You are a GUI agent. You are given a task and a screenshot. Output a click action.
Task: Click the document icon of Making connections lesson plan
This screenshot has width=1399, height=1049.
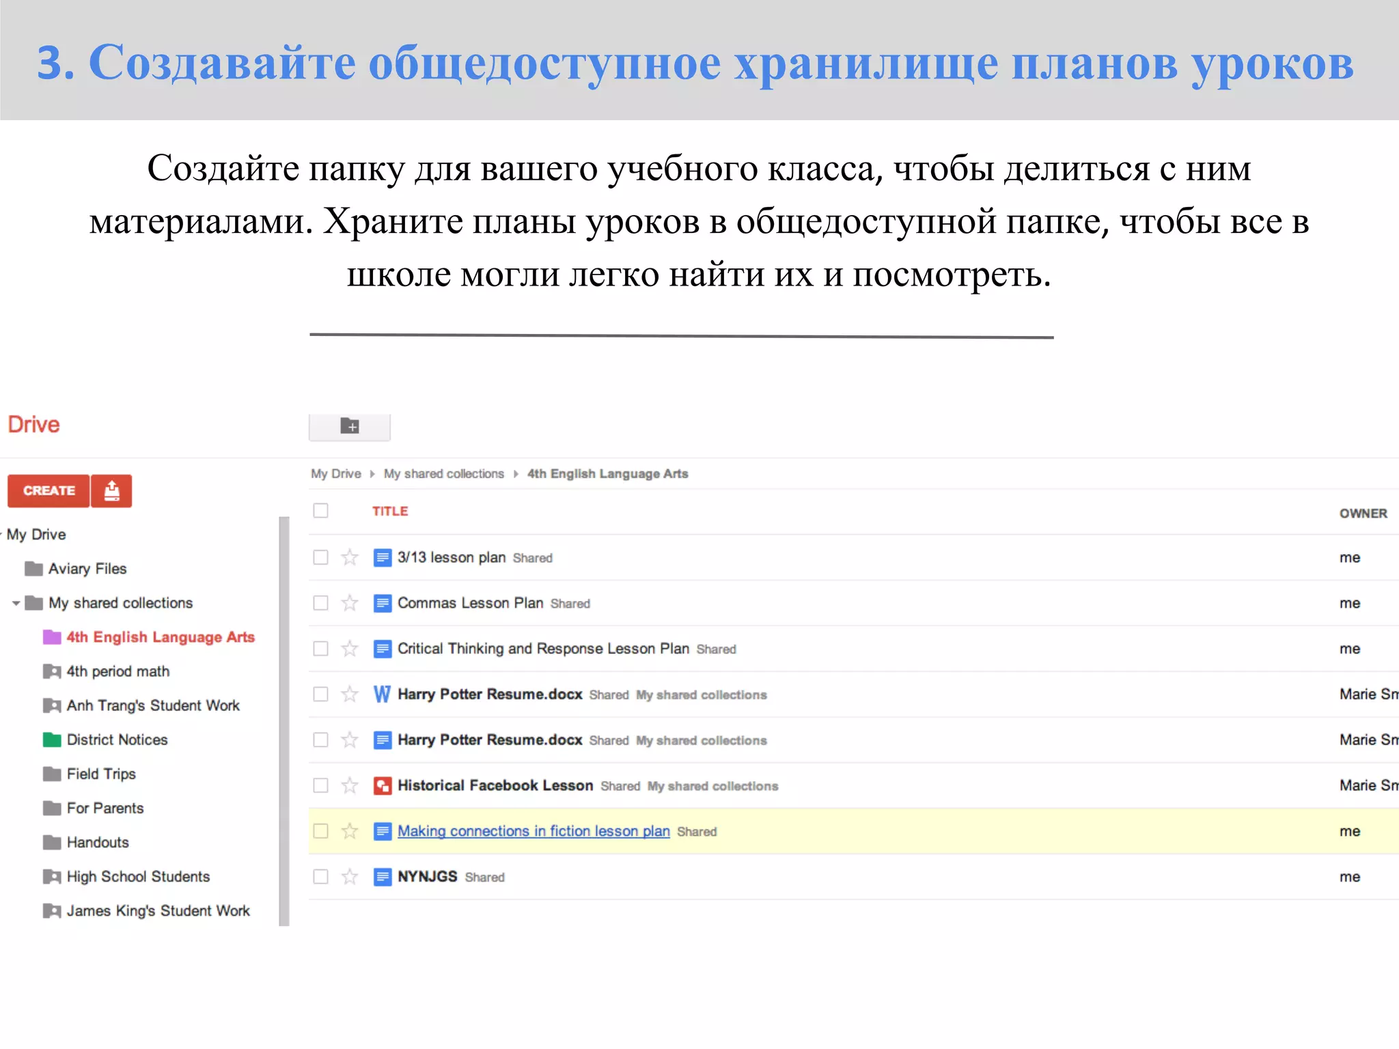click(x=383, y=831)
